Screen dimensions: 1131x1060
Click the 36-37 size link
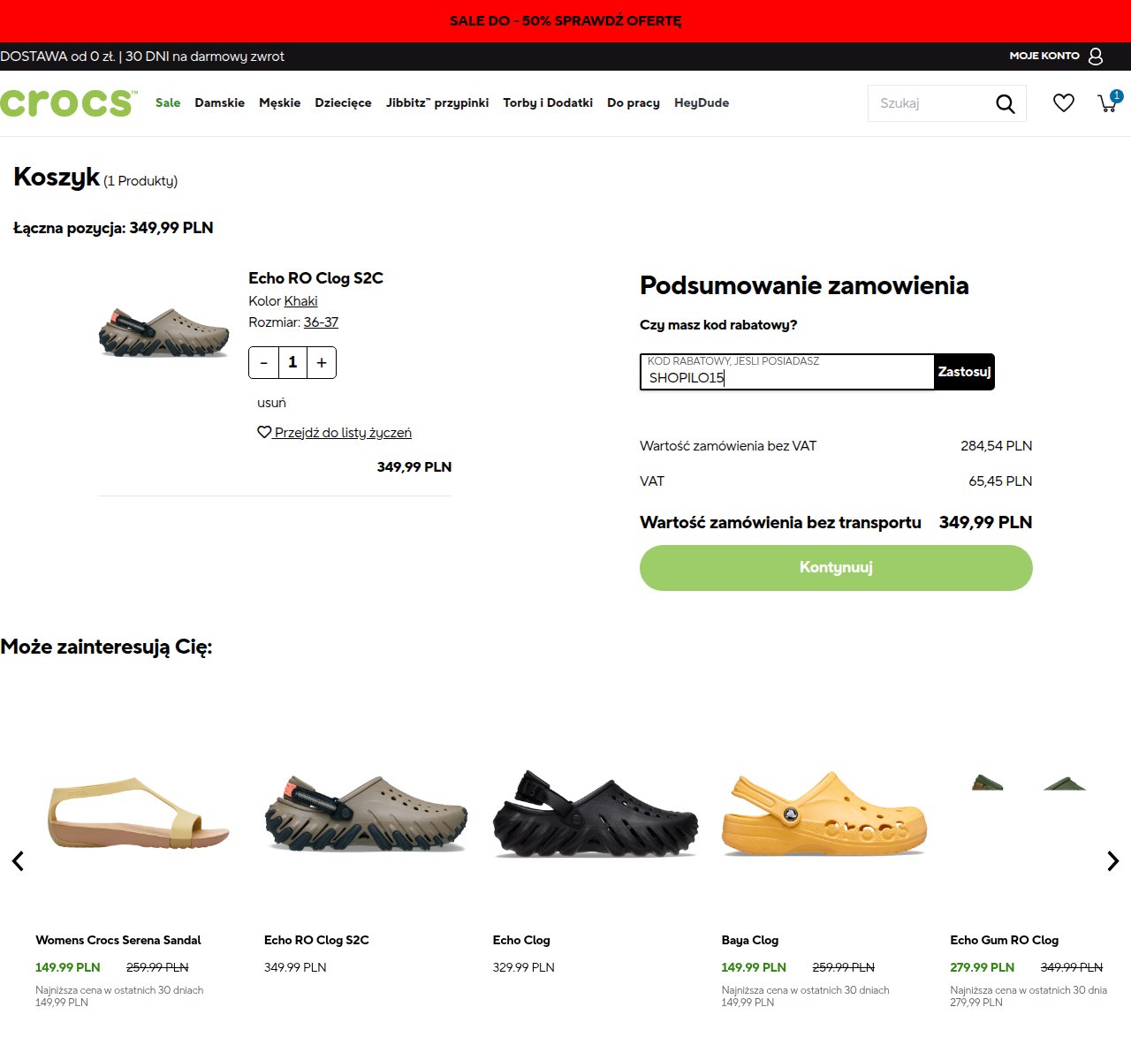click(x=321, y=322)
